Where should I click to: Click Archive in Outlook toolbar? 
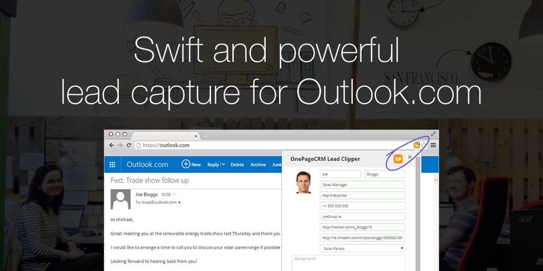(258, 165)
